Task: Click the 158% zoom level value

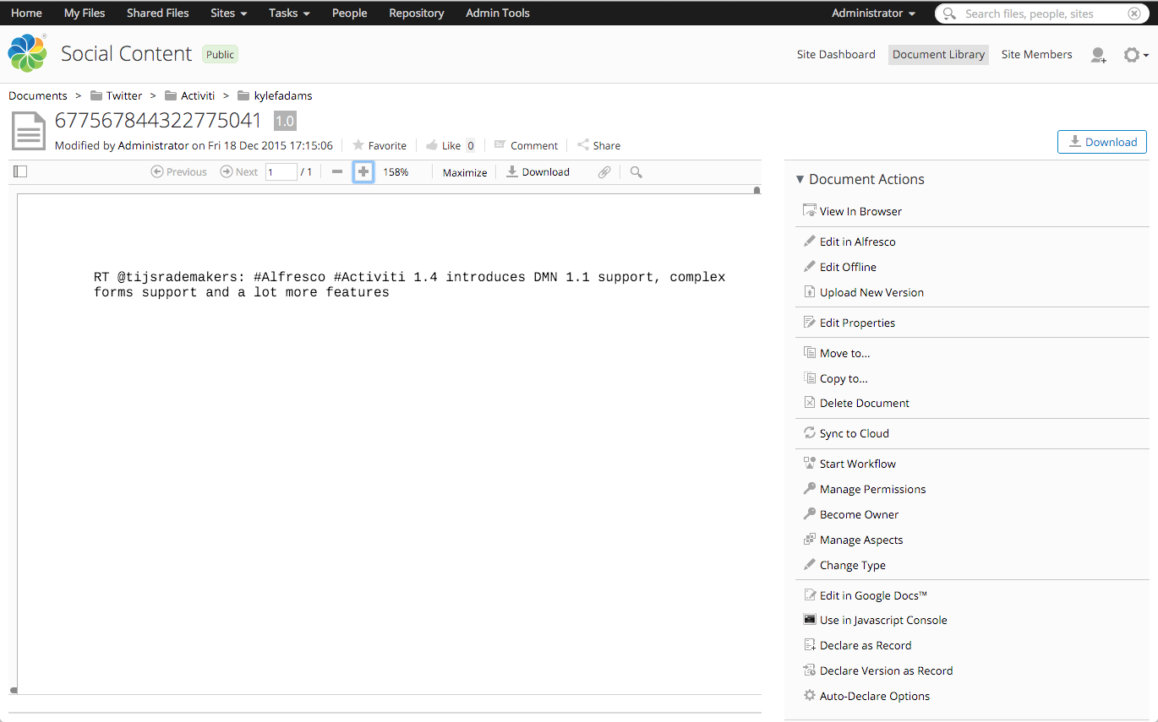Action: coord(396,171)
